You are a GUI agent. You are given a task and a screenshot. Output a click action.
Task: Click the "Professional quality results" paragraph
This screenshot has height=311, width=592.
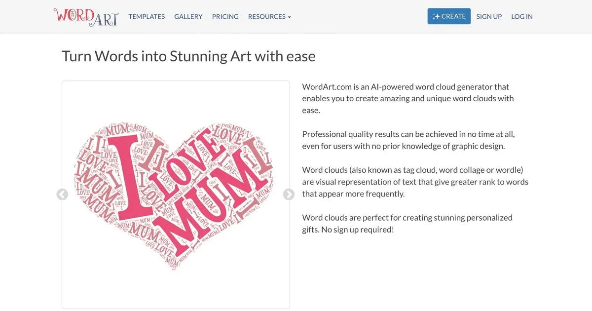point(408,140)
